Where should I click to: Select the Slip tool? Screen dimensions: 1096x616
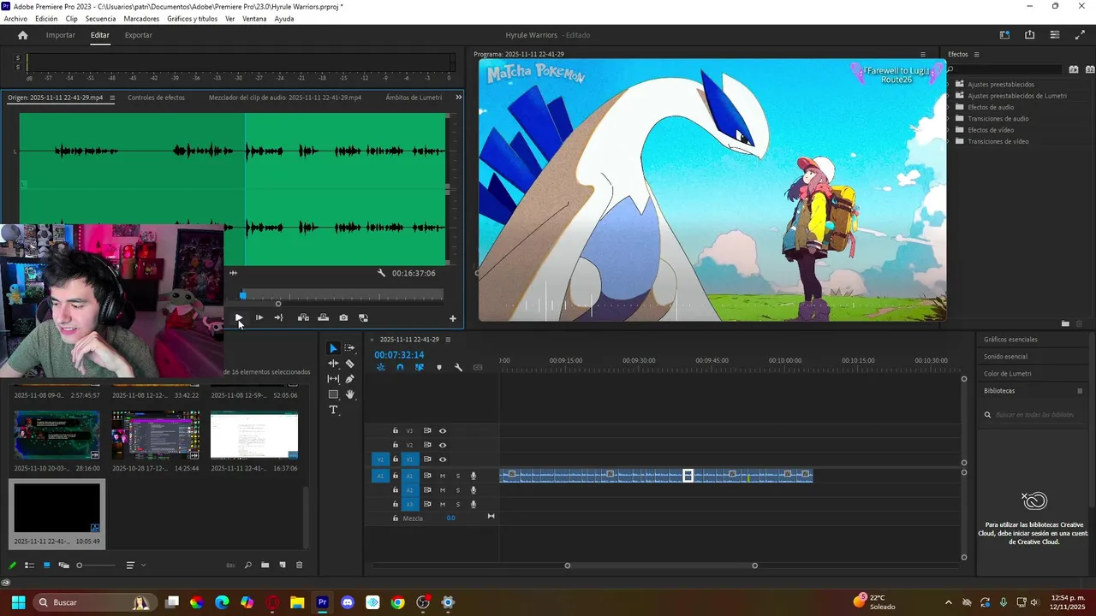pyautogui.click(x=333, y=379)
